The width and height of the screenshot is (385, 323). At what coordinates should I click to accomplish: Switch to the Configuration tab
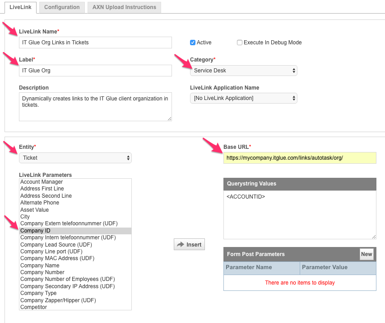pos(62,7)
